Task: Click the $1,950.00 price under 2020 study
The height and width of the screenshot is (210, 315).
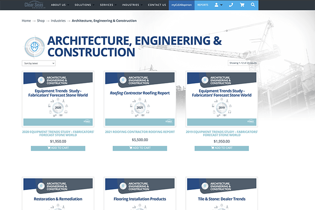Action: click(x=58, y=142)
